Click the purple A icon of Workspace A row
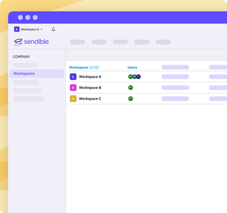227x213 pixels. [73, 77]
